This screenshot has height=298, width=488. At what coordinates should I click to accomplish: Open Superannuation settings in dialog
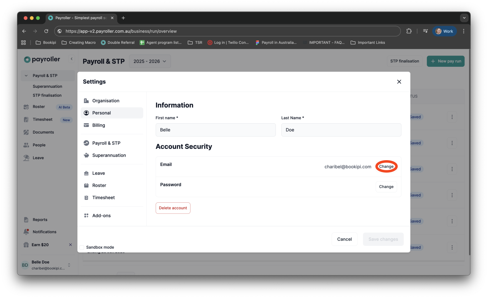click(x=112, y=155)
